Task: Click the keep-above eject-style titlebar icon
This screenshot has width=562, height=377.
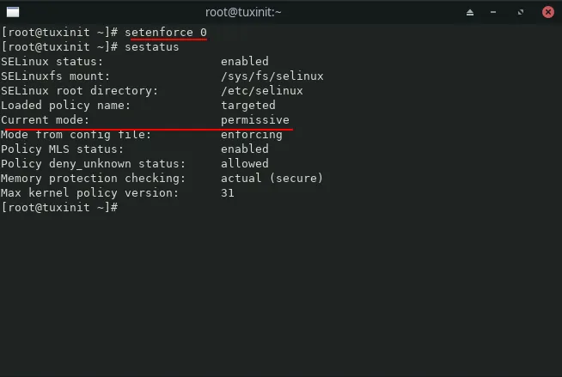Action: 470,13
